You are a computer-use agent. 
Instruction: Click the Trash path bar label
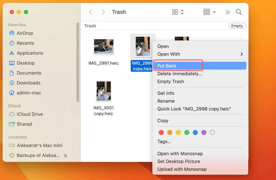(x=90, y=26)
